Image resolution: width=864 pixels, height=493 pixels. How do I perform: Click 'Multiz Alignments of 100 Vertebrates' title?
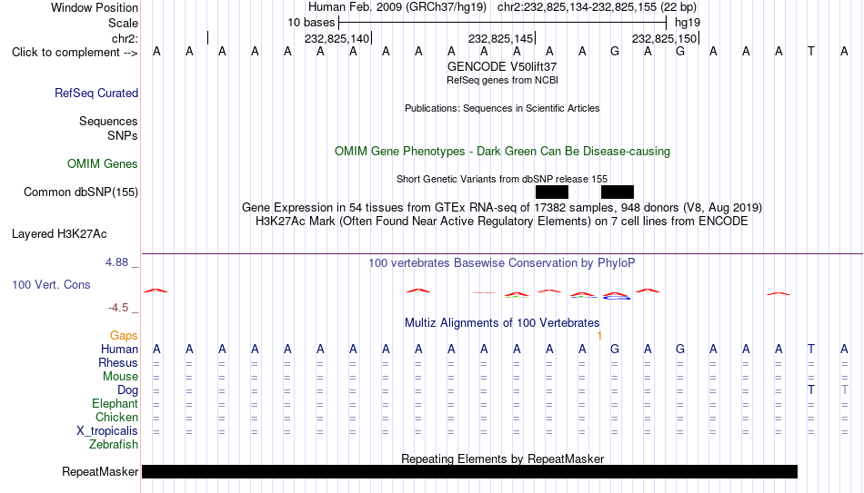point(502,323)
